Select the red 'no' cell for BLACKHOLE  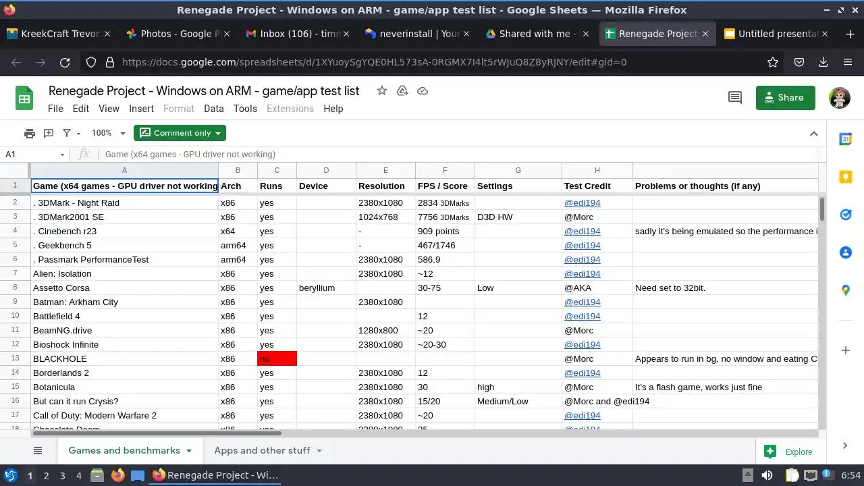(277, 359)
